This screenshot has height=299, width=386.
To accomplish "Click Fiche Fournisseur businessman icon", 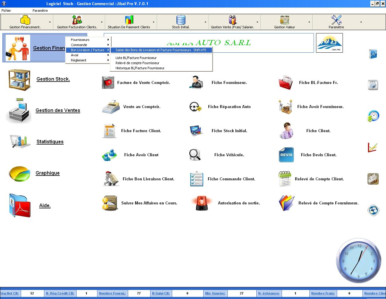I will [196, 82].
